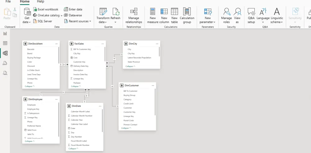Open DimCity more options menu
This screenshot has height=153, width=311.
[x=157, y=44]
